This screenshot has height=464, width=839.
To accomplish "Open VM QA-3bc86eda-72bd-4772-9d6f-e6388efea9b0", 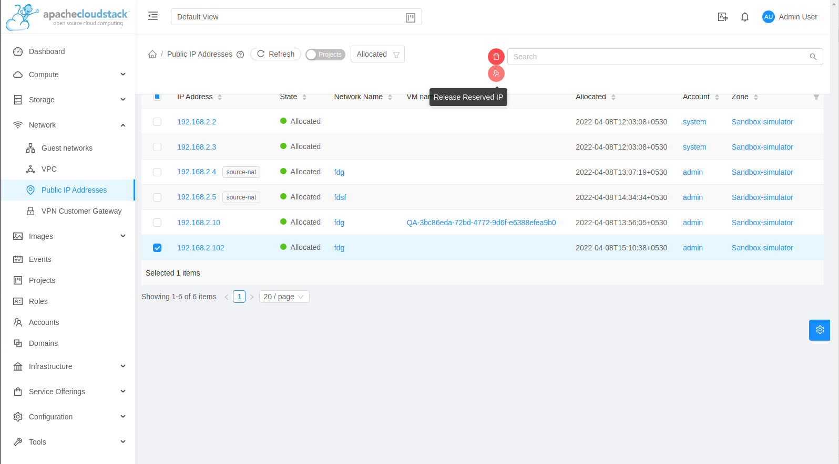I will 481,223.
